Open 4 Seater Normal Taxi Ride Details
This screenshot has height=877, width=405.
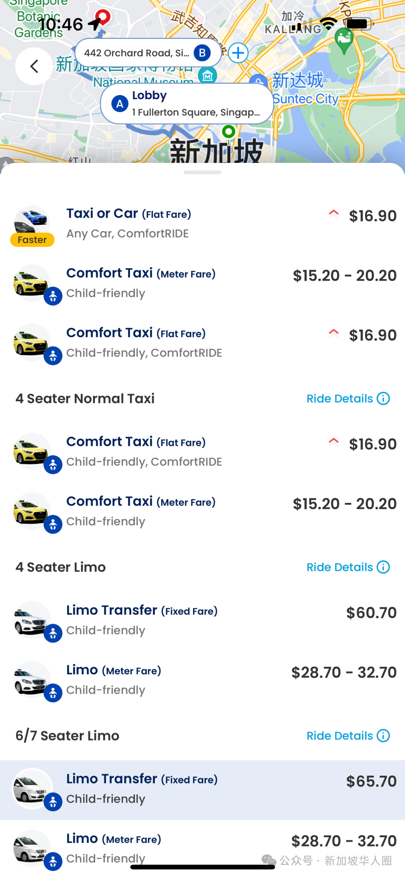click(x=339, y=399)
